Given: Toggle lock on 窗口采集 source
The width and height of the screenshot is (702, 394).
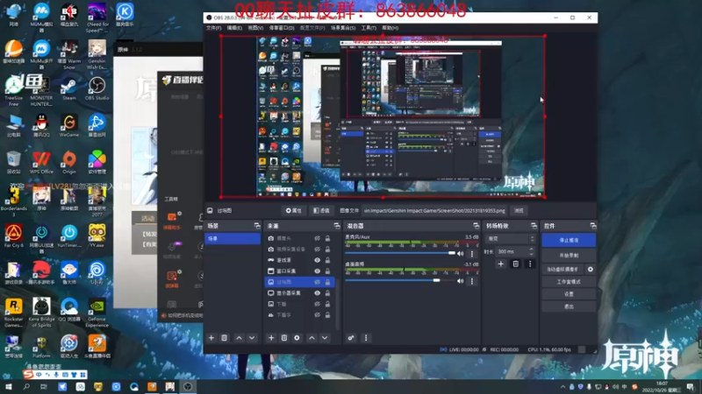Looking at the screenshot, I should pos(327,271).
